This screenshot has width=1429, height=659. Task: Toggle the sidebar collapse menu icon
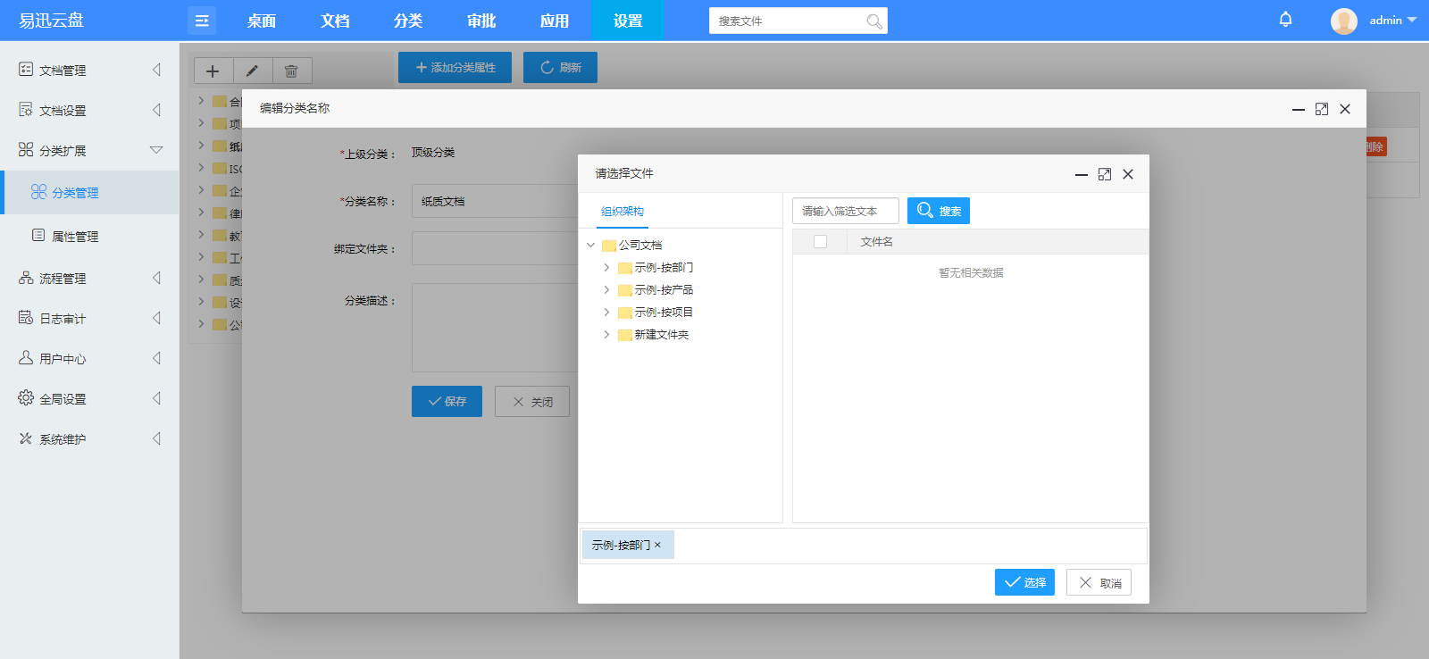[x=202, y=21]
